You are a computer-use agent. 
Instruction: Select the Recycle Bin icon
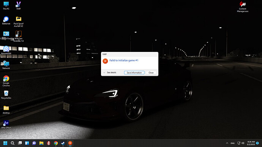click(6, 95)
